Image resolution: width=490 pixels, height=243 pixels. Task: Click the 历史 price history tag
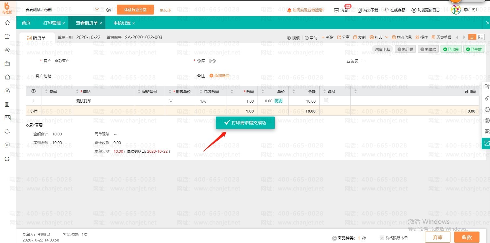pyautogui.click(x=279, y=101)
